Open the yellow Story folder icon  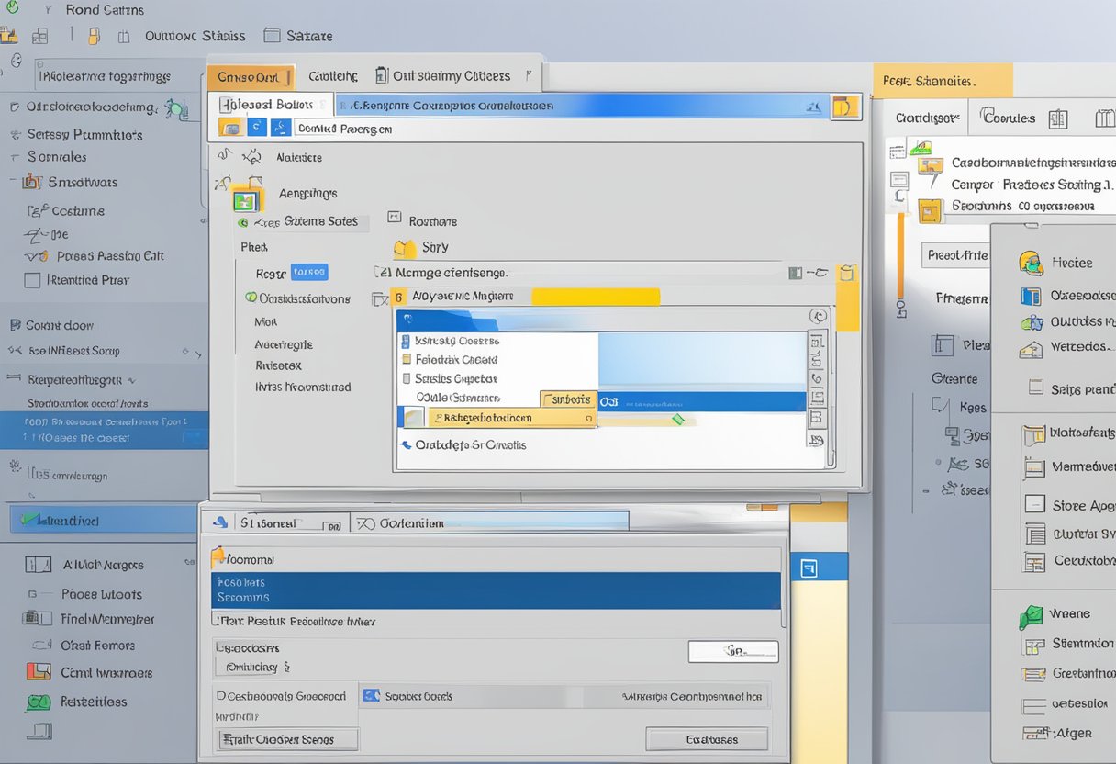404,247
